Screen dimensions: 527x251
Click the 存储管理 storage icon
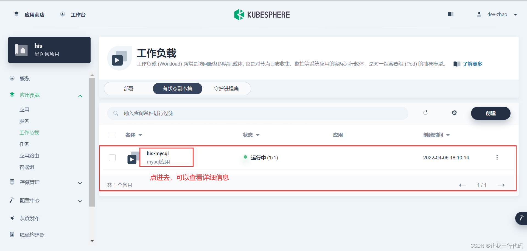coord(12,182)
